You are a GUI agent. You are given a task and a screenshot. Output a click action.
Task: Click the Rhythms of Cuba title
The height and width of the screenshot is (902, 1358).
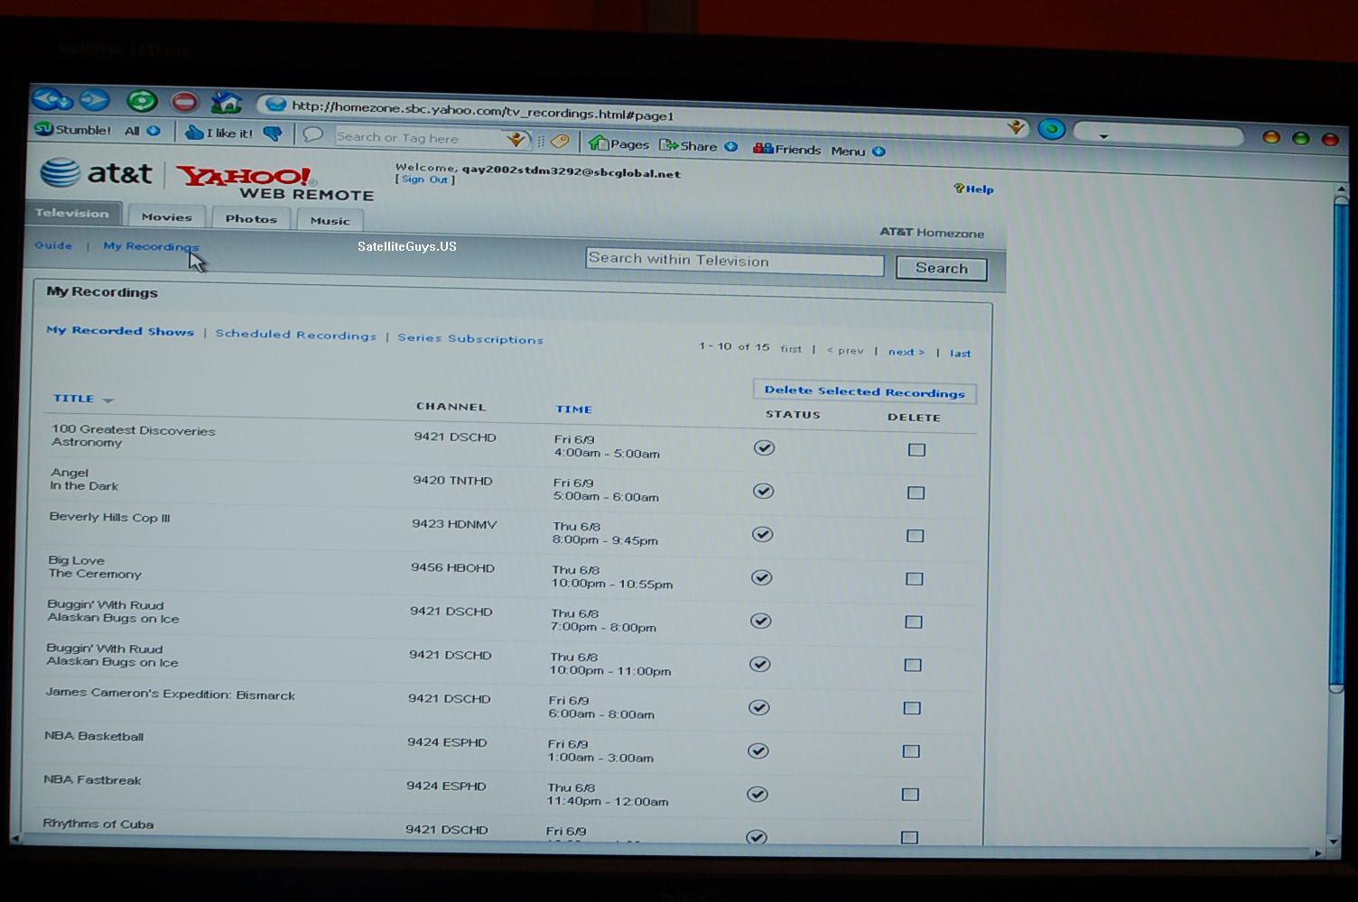pos(98,824)
